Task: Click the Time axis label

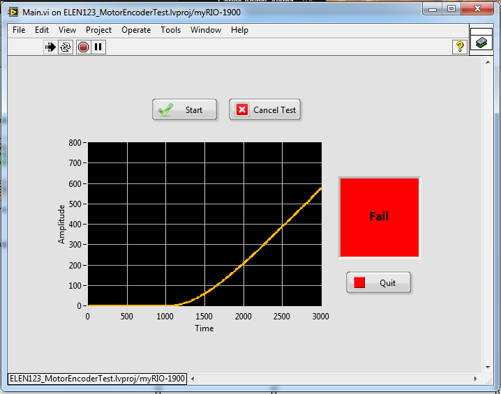Action: tap(204, 328)
